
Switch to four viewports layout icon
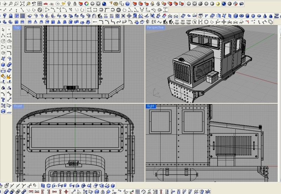[40, 4]
